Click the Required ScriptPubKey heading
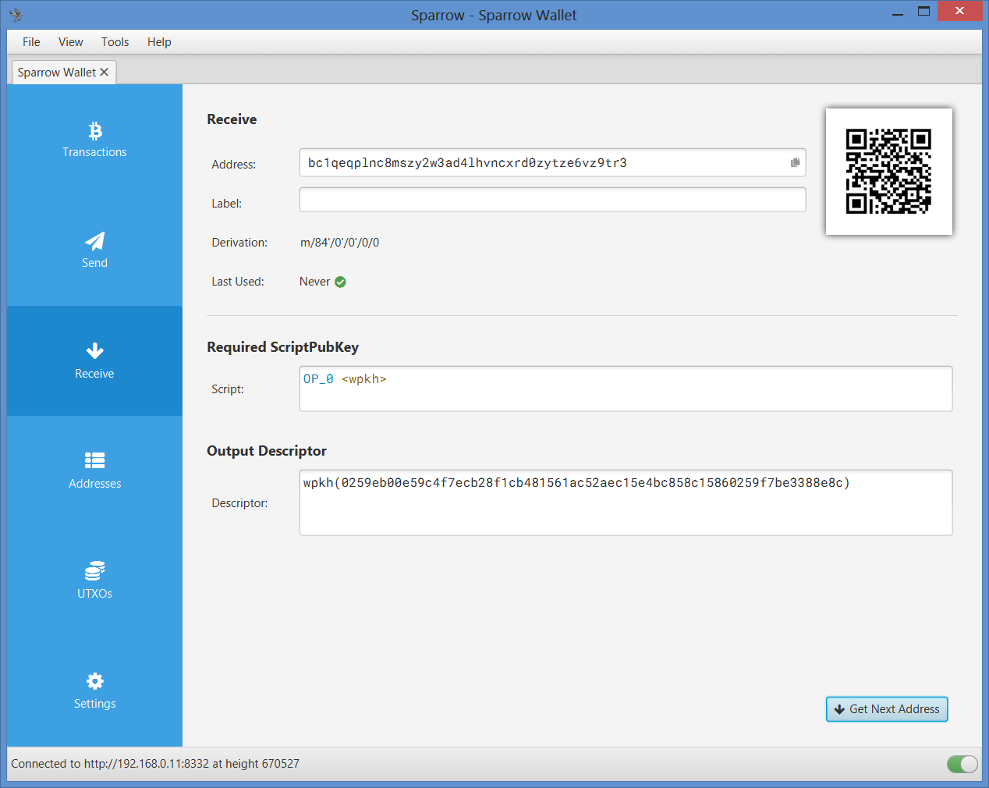Image resolution: width=989 pixels, height=788 pixels. [x=282, y=347]
